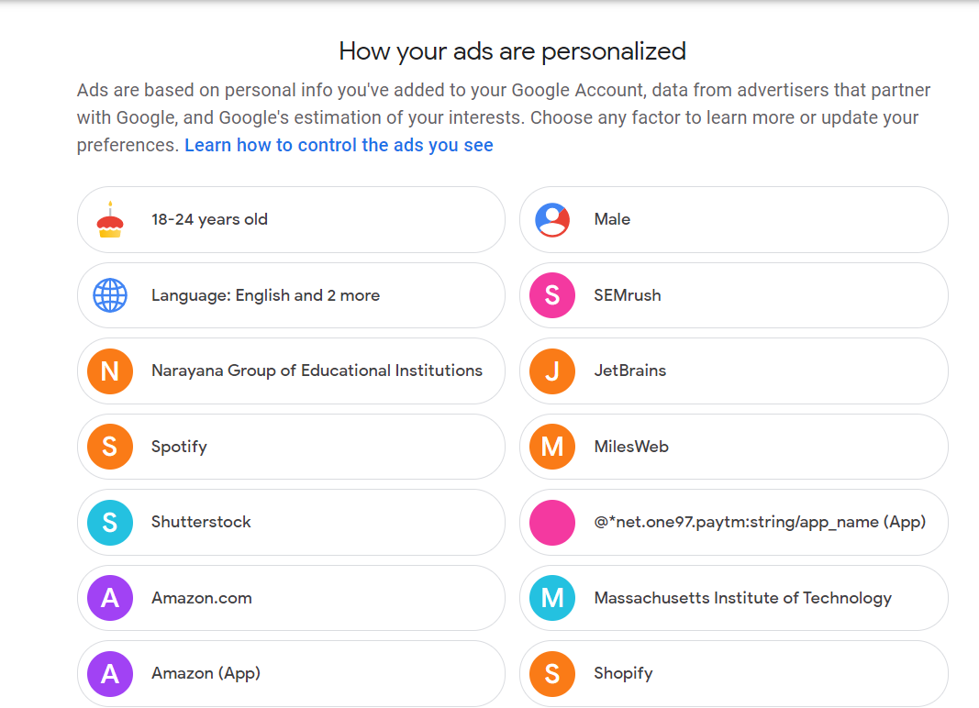Open Narayana Group of Educational Institutions factor
Screen dimensions: 979x708
(x=317, y=371)
